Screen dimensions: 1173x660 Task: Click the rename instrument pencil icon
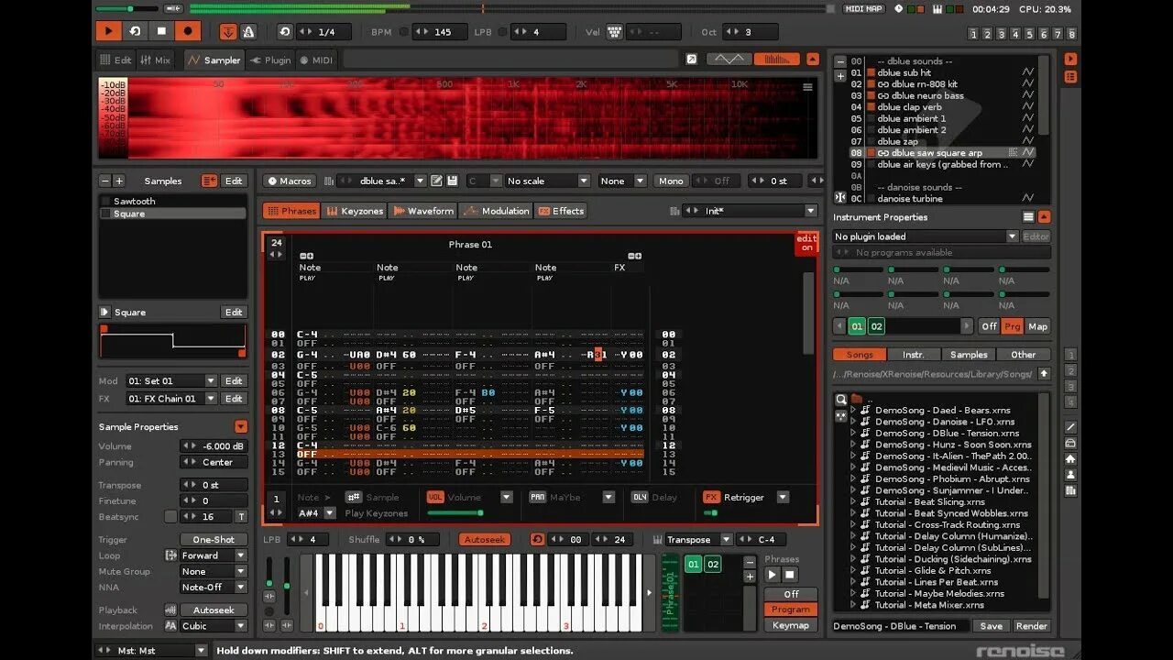[437, 181]
